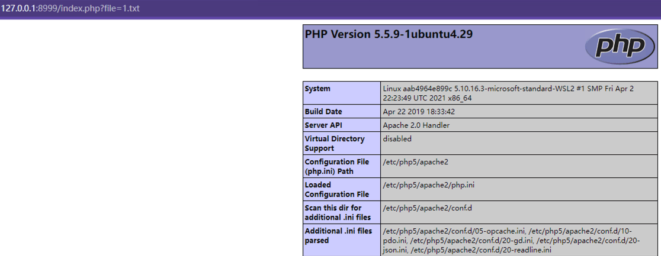The image size is (661, 256).
Task: Select the Apr 22 2019 18:33:42 value
Action: [419, 112]
